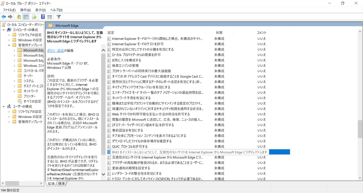Expand the Windows コンポーネント tree node
The height and width of the screenshot is (193, 363).
14,66
